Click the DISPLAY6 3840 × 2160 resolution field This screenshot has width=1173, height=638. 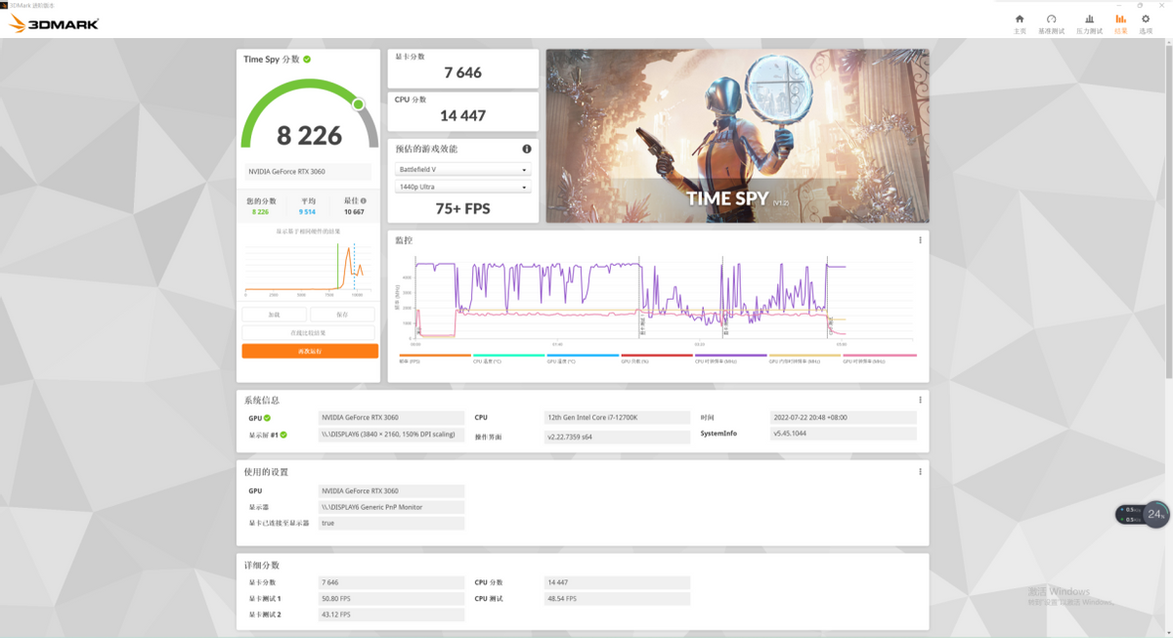[391, 434]
